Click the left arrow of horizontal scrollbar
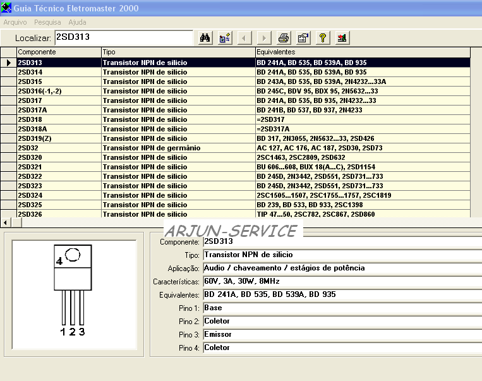Viewport: 482px width, 381px height. 5,222
